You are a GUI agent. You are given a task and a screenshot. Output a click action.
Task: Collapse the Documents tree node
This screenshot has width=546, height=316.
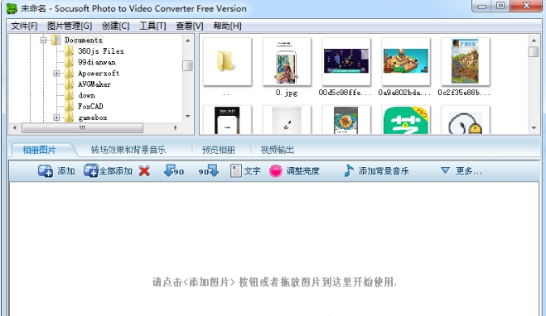coord(44,41)
